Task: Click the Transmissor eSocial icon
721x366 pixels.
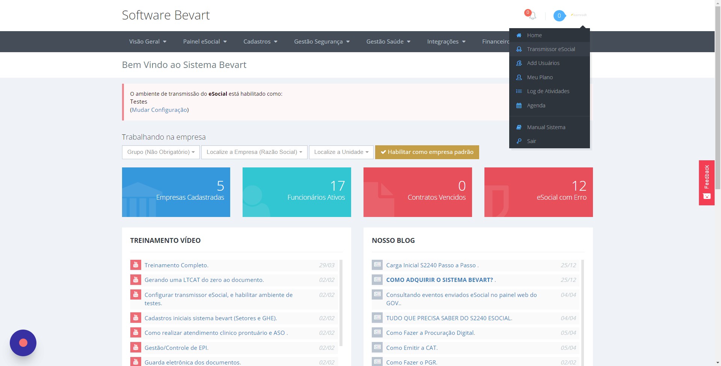Action: pyautogui.click(x=519, y=49)
